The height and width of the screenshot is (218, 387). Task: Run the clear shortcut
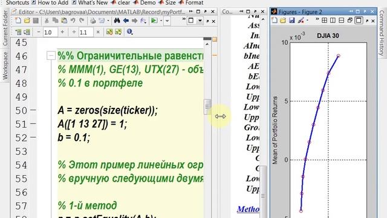121,2
